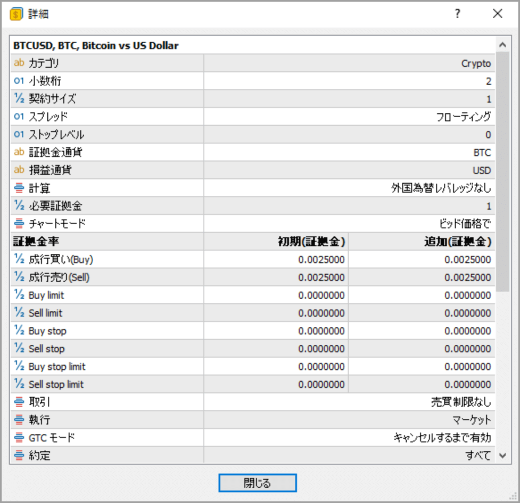Click the ½ icon beside Sell stop
Viewport: 520px width, 503px height.
pos(19,348)
